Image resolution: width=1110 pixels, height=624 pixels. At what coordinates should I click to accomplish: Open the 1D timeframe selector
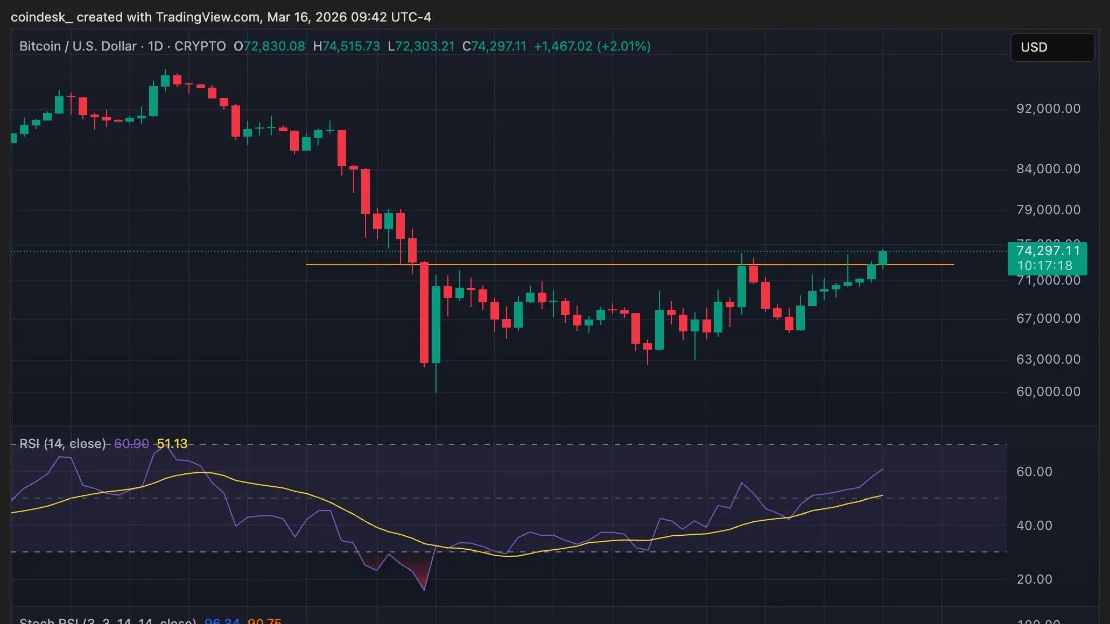point(155,46)
